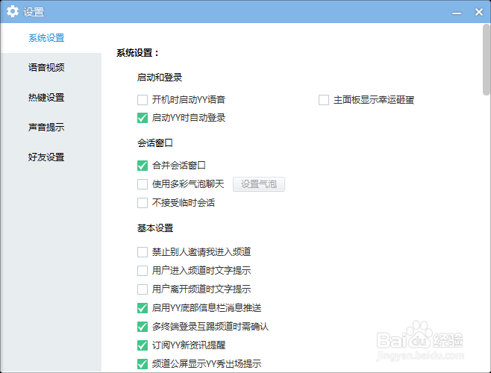Check 用户离开频道时文字提示

click(143, 289)
